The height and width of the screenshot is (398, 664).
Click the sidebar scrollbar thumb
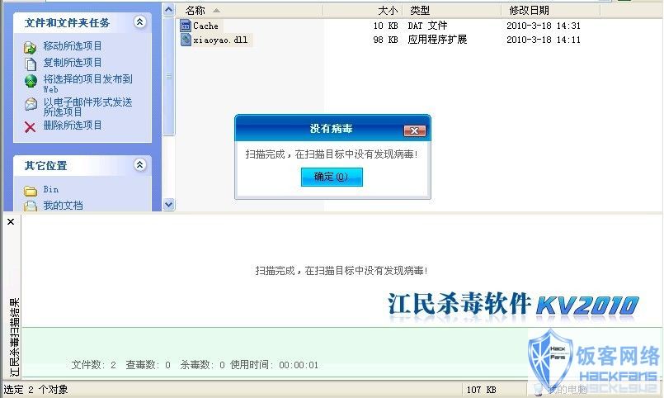(168, 76)
